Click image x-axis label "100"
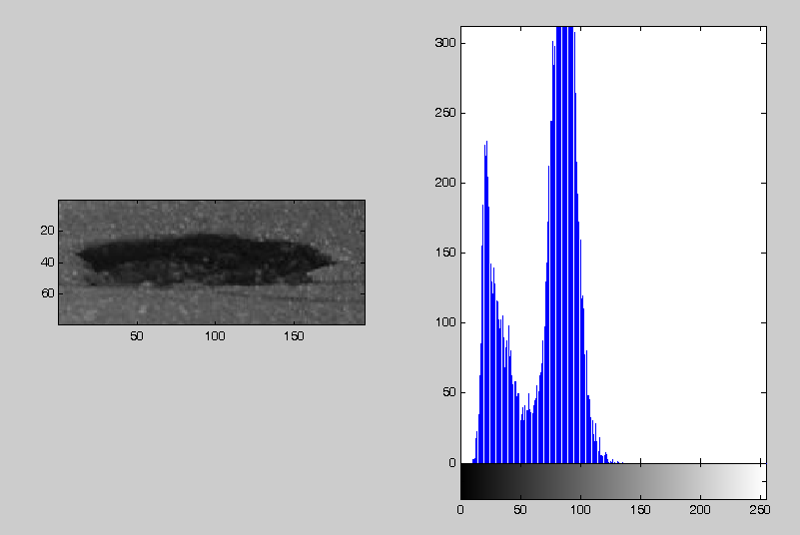The height and width of the screenshot is (535, 800). 215,336
